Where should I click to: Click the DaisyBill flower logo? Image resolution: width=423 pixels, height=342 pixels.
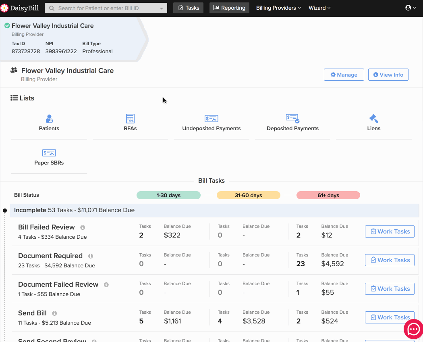4,8
